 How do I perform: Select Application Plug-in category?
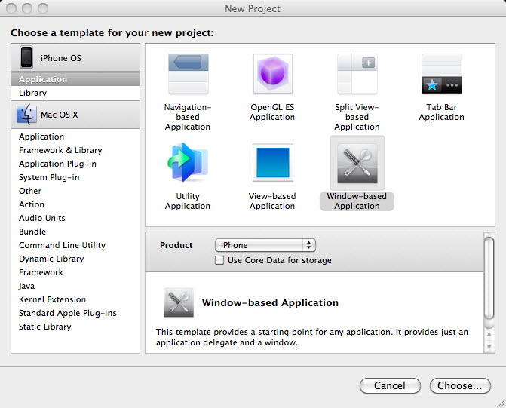tap(75, 164)
